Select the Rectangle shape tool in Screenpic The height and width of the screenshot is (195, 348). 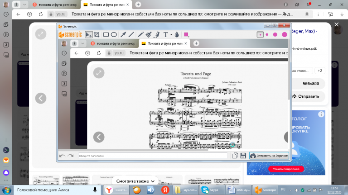[x=106, y=34]
